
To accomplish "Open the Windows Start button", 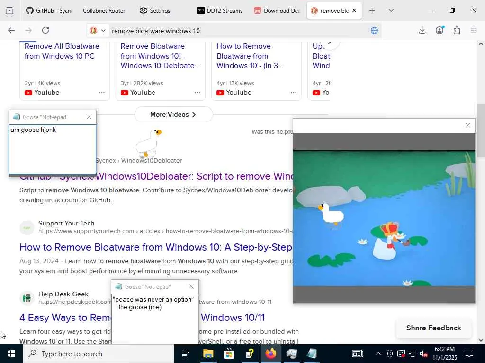I will [x=11, y=354].
